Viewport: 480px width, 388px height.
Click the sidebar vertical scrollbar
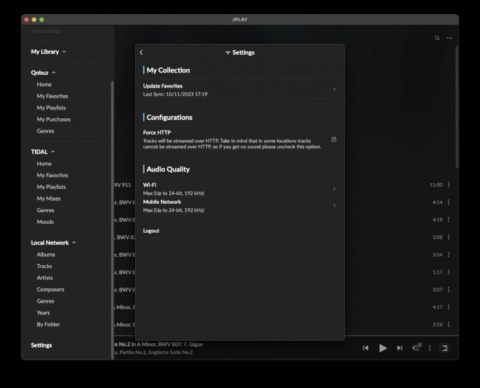pos(112,220)
